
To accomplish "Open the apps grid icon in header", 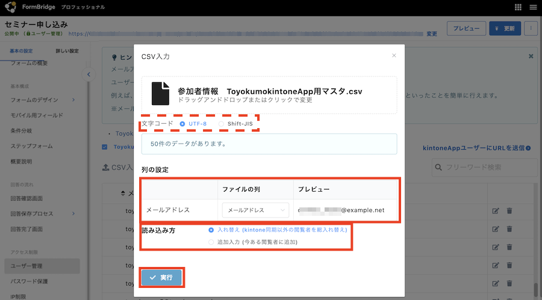I will pos(518,7).
